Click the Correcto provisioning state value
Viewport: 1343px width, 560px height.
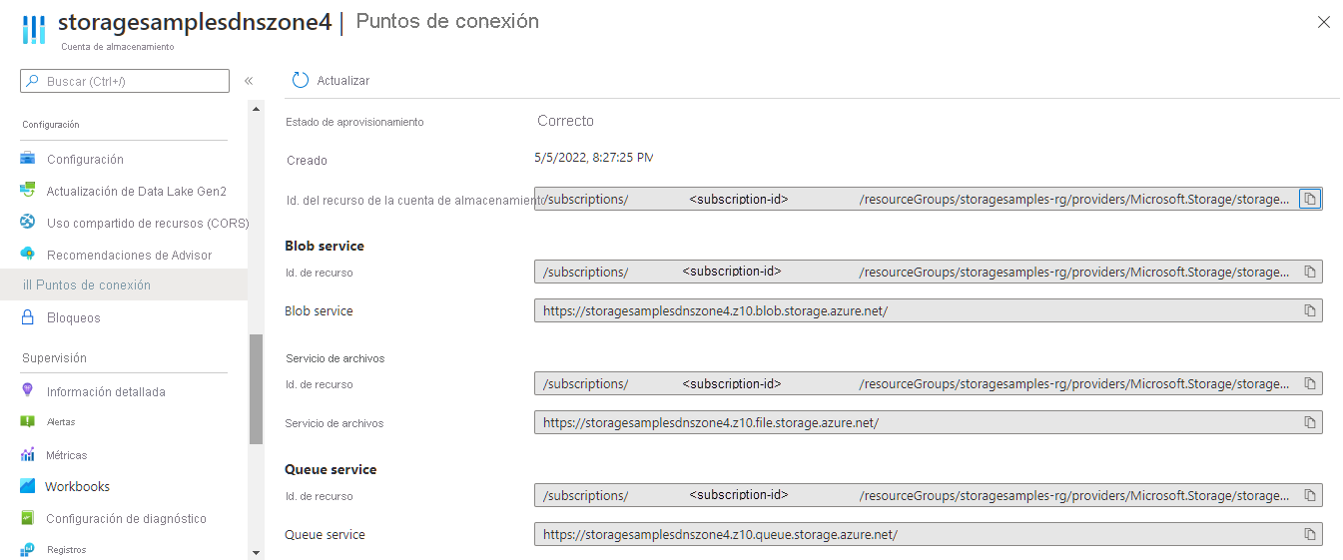pos(565,121)
